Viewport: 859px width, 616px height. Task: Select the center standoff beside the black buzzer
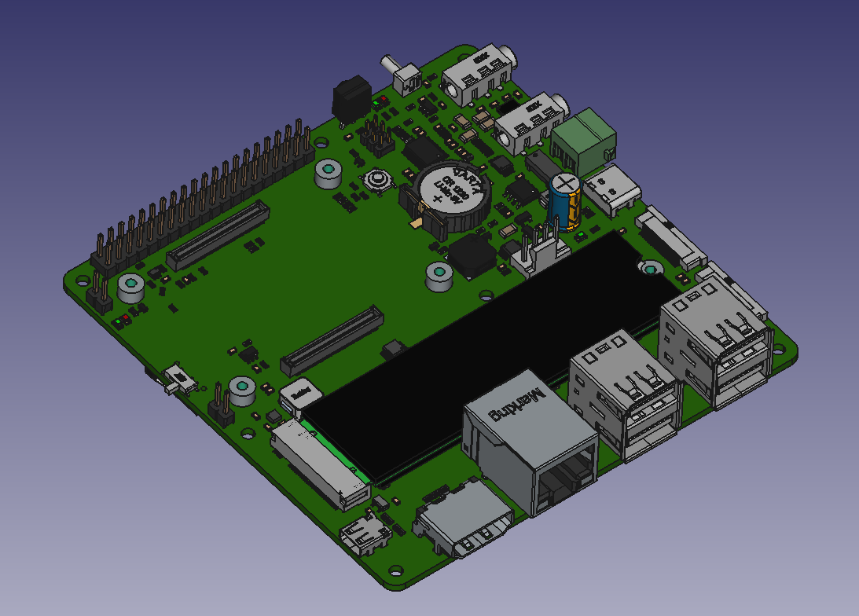coord(439,277)
